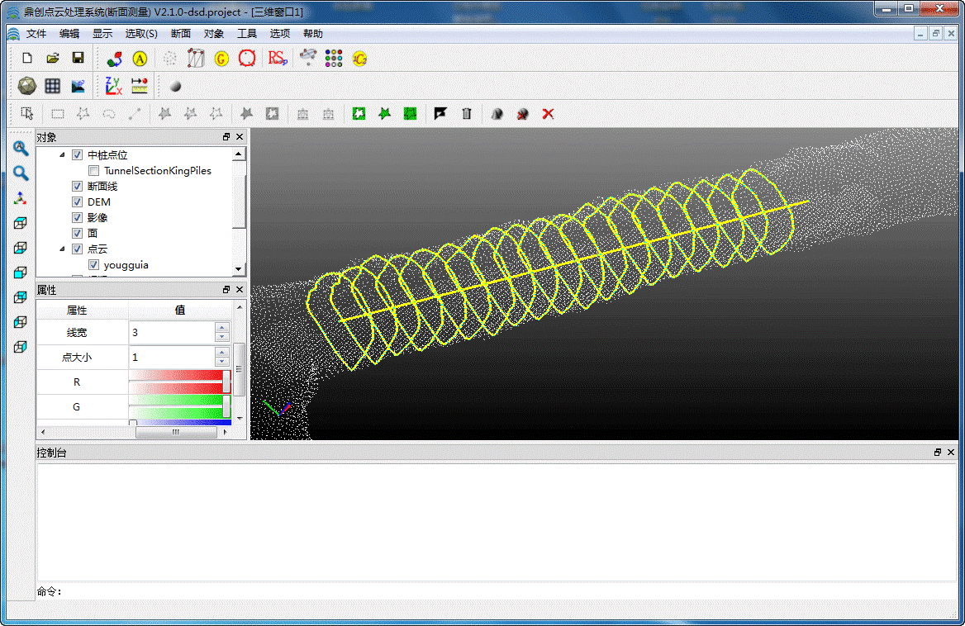Enable the TunnelSectionKingPiles checkbox
Screen dimensions: 965x626
point(94,171)
